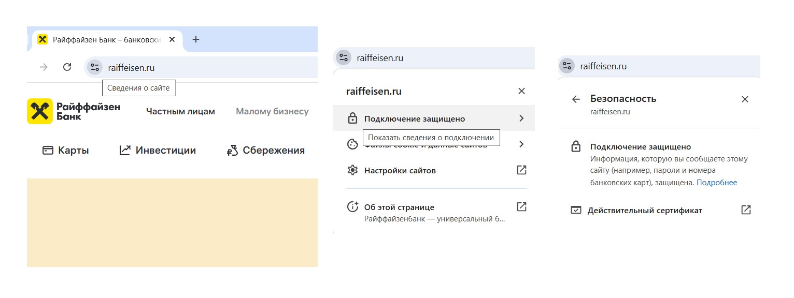Click the Безопасность heading text
The height and width of the screenshot is (298, 794).
[x=623, y=99]
